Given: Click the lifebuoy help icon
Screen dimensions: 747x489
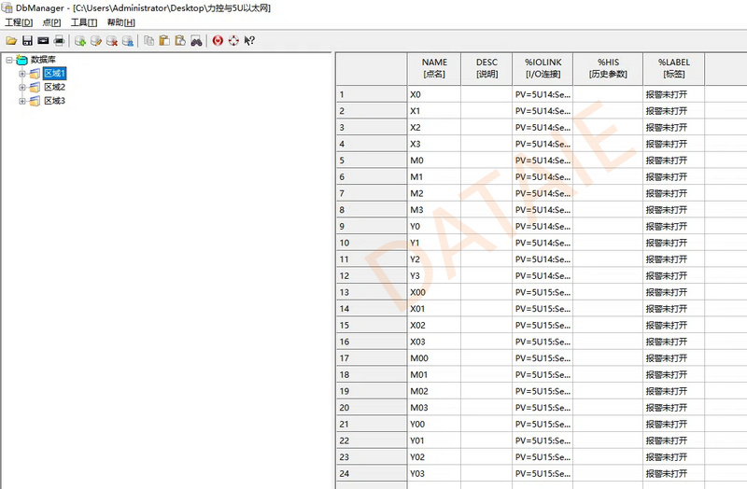Looking at the screenshot, I should click(x=233, y=41).
